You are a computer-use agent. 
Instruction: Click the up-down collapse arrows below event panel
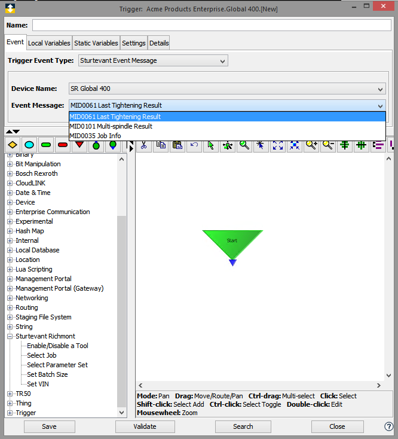click(13, 132)
